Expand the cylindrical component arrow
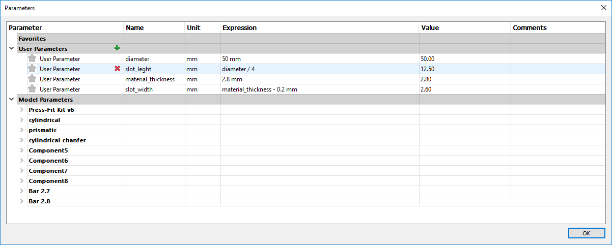 21,119
